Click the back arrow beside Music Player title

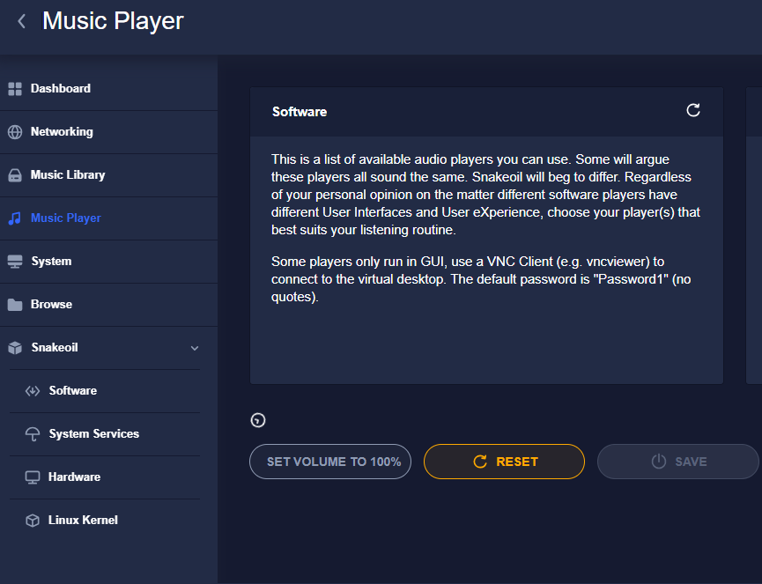[x=21, y=21]
